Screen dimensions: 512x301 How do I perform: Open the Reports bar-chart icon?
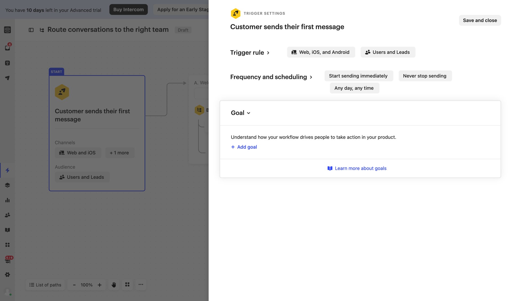pos(7,200)
